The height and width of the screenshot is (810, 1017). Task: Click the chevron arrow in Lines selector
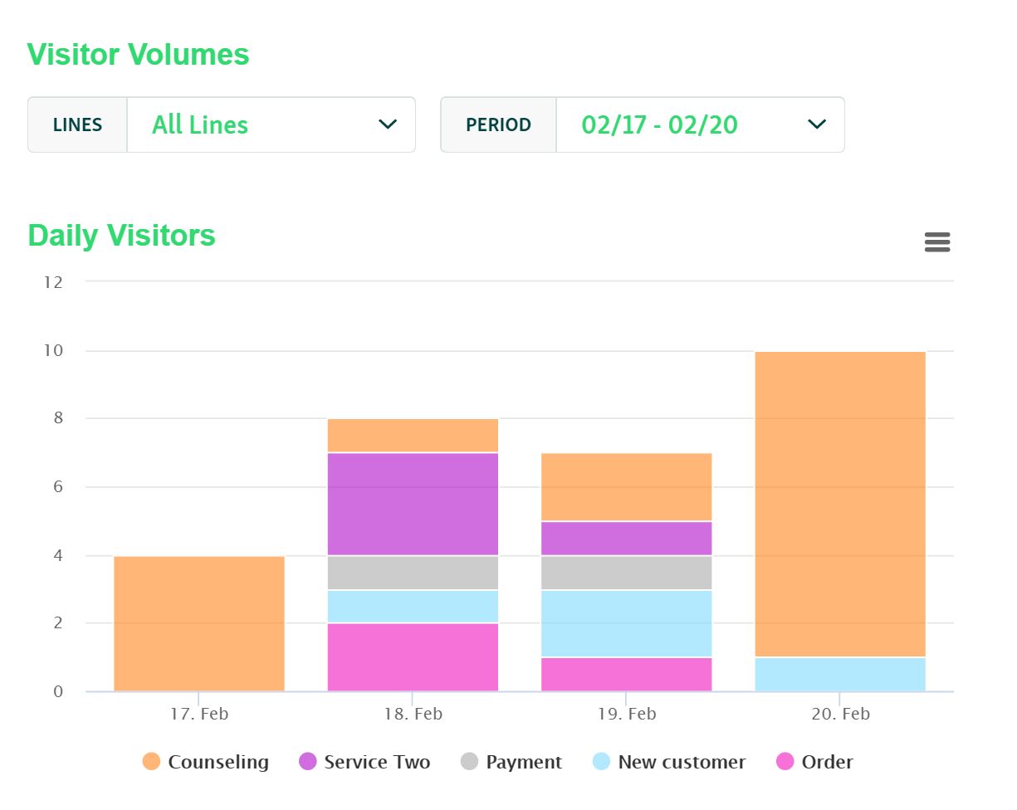[388, 124]
